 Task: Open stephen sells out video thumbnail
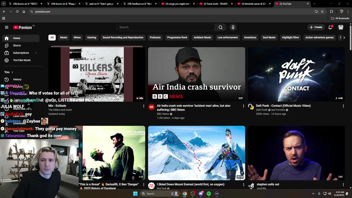pyautogui.click(x=296, y=153)
